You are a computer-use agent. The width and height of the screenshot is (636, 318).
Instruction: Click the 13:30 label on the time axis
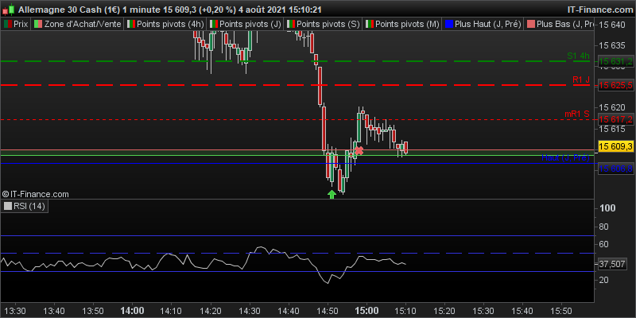click(x=16, y=310)
